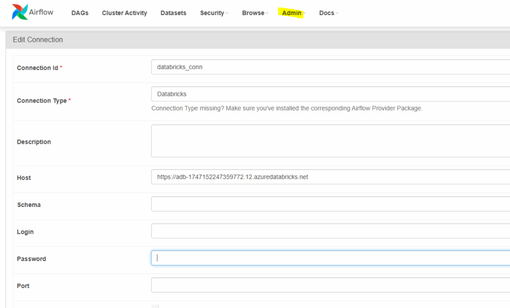The image size is (510, 308).
Task: Open the Datasets view
Action: point(173,13)
